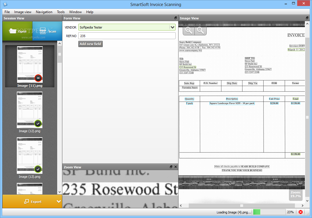The image size is (312, 218).
Task: Select 'INVOICE' heading on scanned page
Action: pos(296,35)
